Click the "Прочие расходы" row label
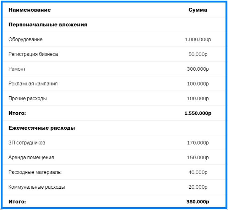 (x=27, y=98)
